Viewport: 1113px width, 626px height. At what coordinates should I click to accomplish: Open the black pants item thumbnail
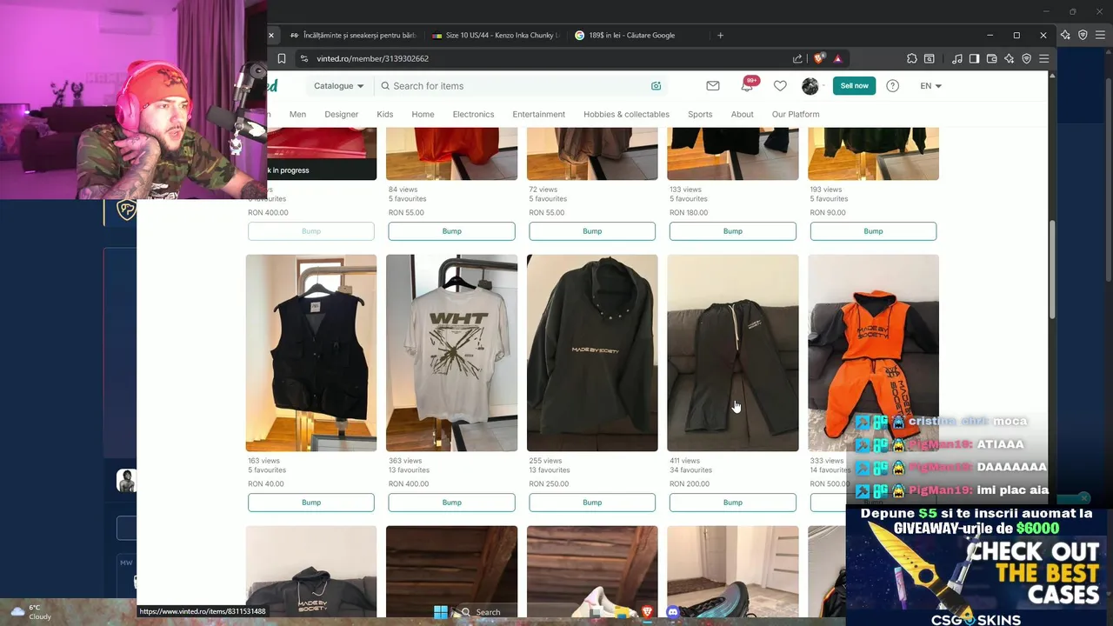pyautogui.click(x=733, y=353)
